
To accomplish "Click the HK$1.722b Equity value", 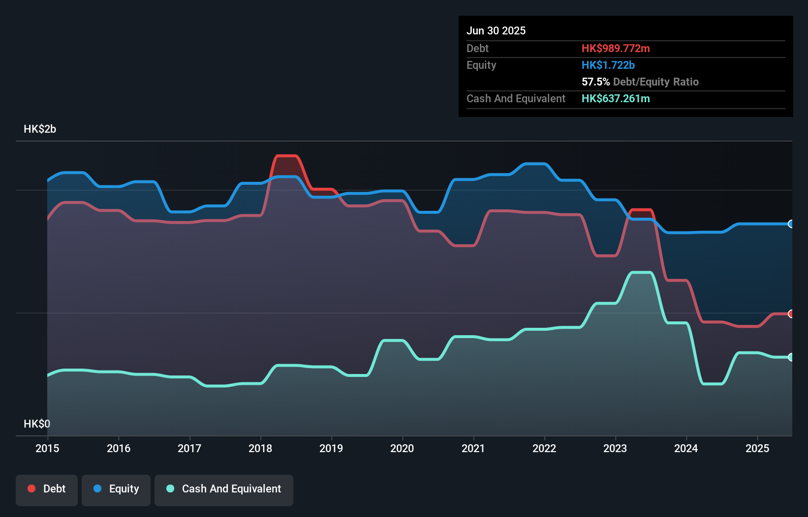I will tap(608, 65).
